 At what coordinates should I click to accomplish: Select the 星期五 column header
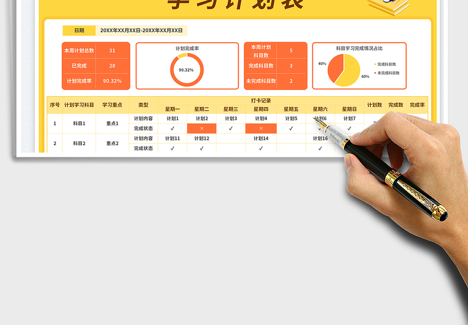pos(290,109)
